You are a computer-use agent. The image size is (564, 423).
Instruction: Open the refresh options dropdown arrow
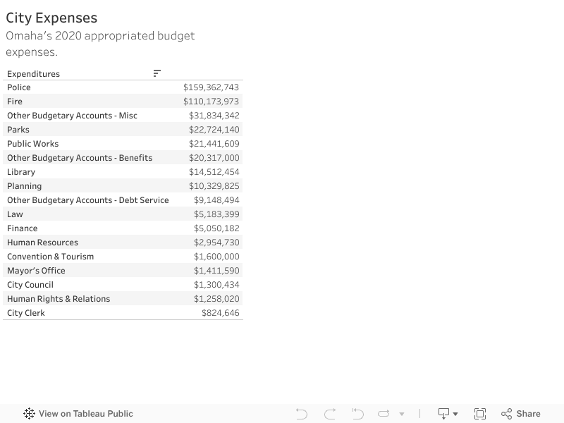click(x=402, y=414)
